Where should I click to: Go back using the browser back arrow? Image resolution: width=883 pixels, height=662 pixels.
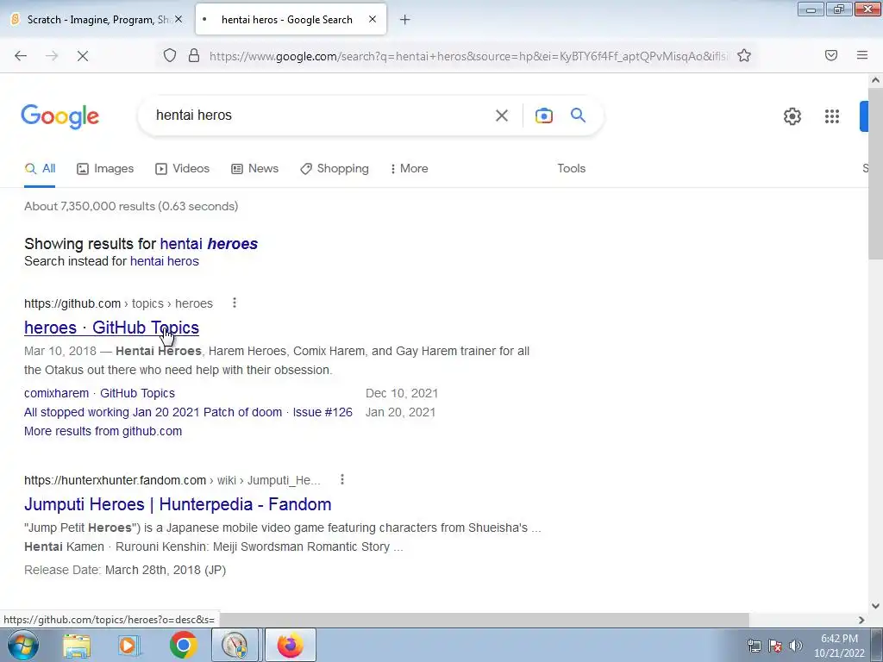pyautogui.click(x=21, y=56)
